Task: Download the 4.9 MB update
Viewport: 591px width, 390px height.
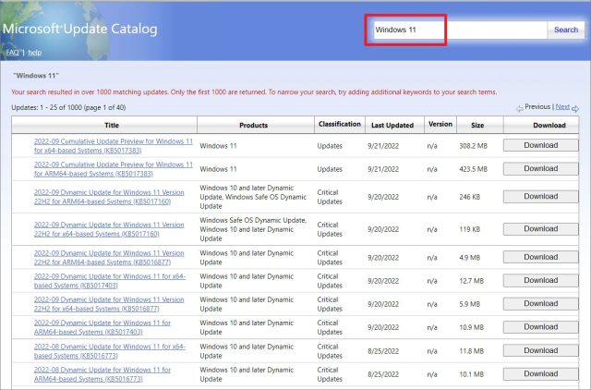Action: 540,257
